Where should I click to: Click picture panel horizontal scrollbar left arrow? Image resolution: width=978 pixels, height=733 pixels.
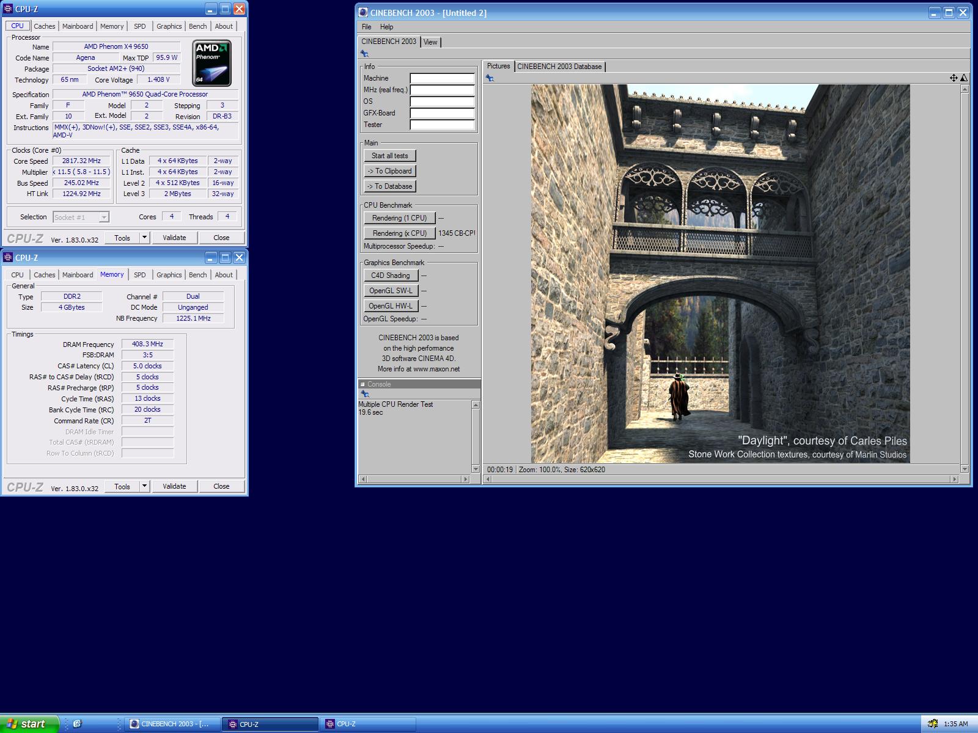(x=487, y=480)
